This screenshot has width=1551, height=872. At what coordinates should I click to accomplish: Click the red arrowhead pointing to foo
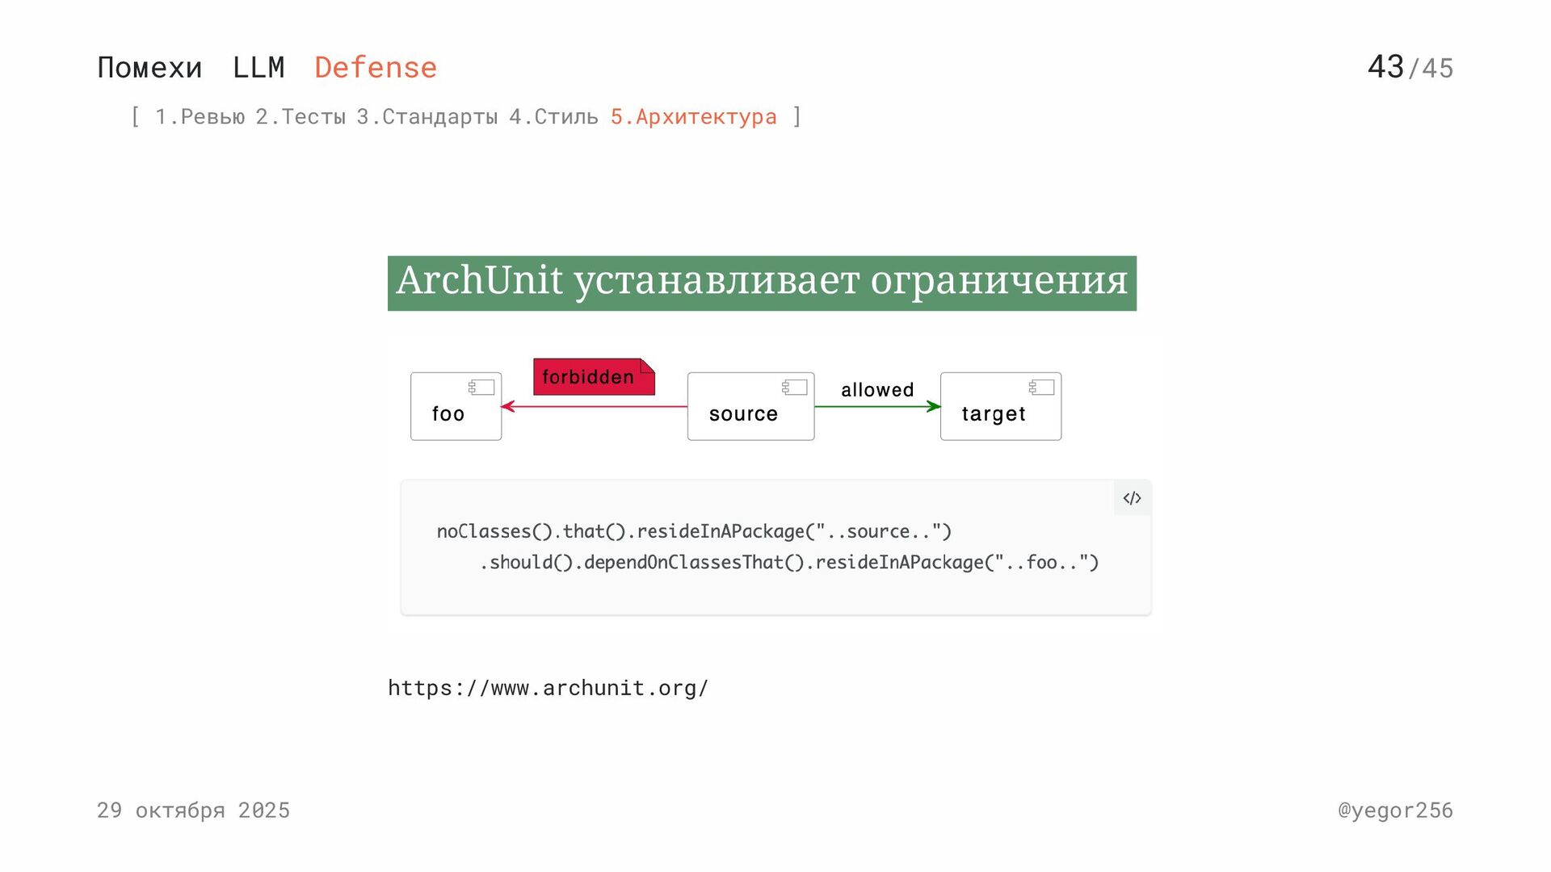tap(508, 406)
